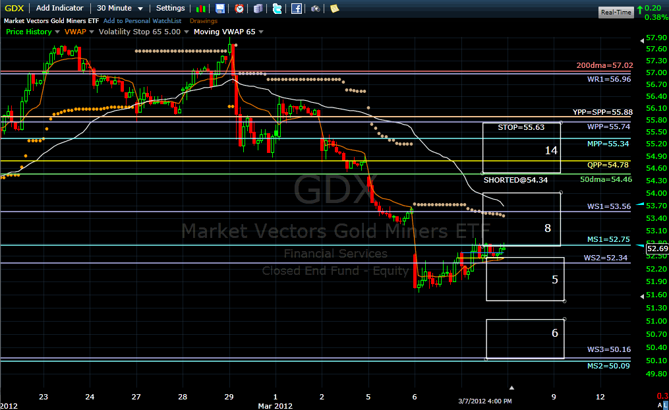Toggle the L log scale option
Screen dimensions: 669x410
click(x=665, y=405)
